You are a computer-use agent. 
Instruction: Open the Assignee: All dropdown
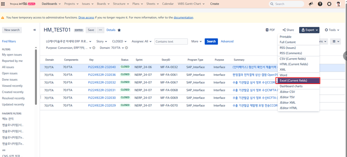141,41
